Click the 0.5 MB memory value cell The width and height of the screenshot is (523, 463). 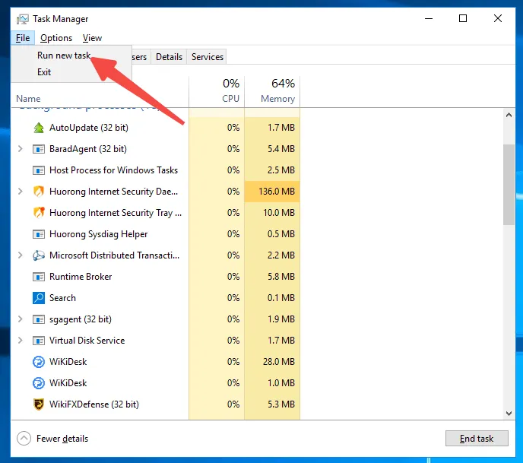coord(272,234)
